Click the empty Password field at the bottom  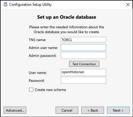[x=83, y=80]
